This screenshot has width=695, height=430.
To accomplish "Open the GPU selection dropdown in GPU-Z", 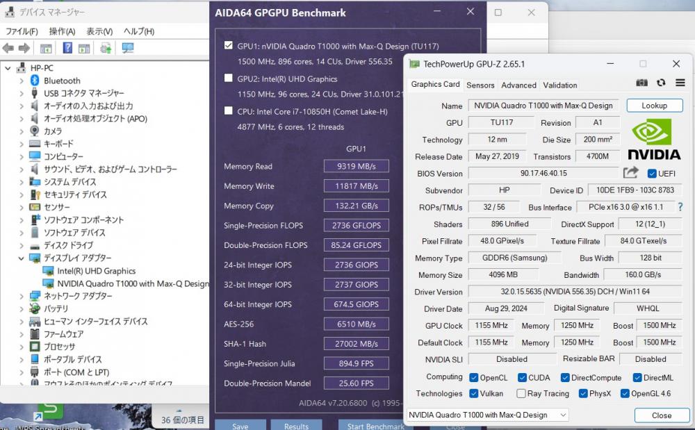I will [488, 415].
